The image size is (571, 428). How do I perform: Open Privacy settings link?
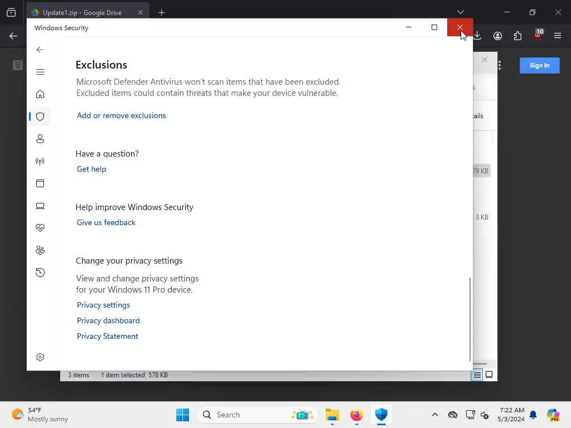(x=103, y=305)
